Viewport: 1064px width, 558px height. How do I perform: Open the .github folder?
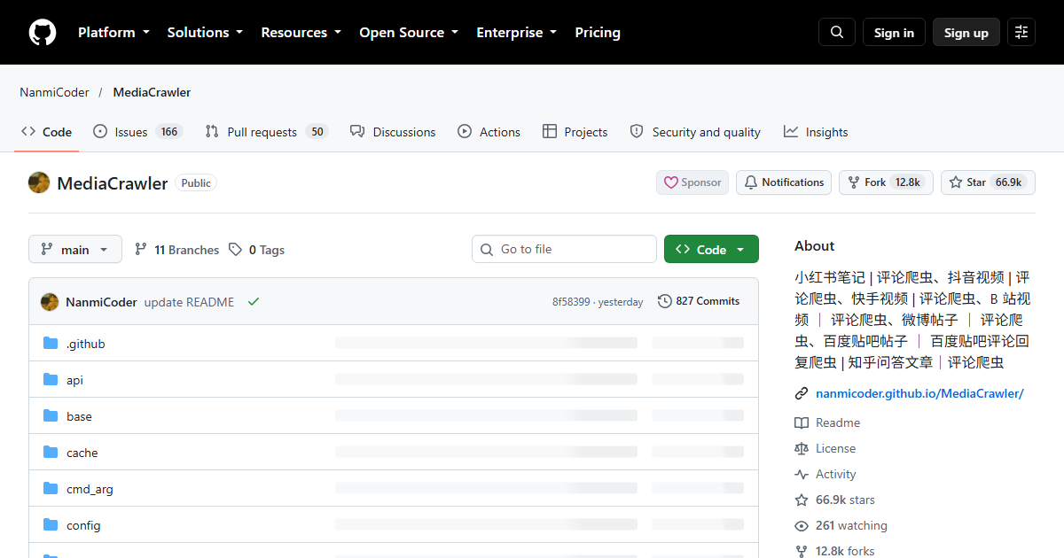86,344
